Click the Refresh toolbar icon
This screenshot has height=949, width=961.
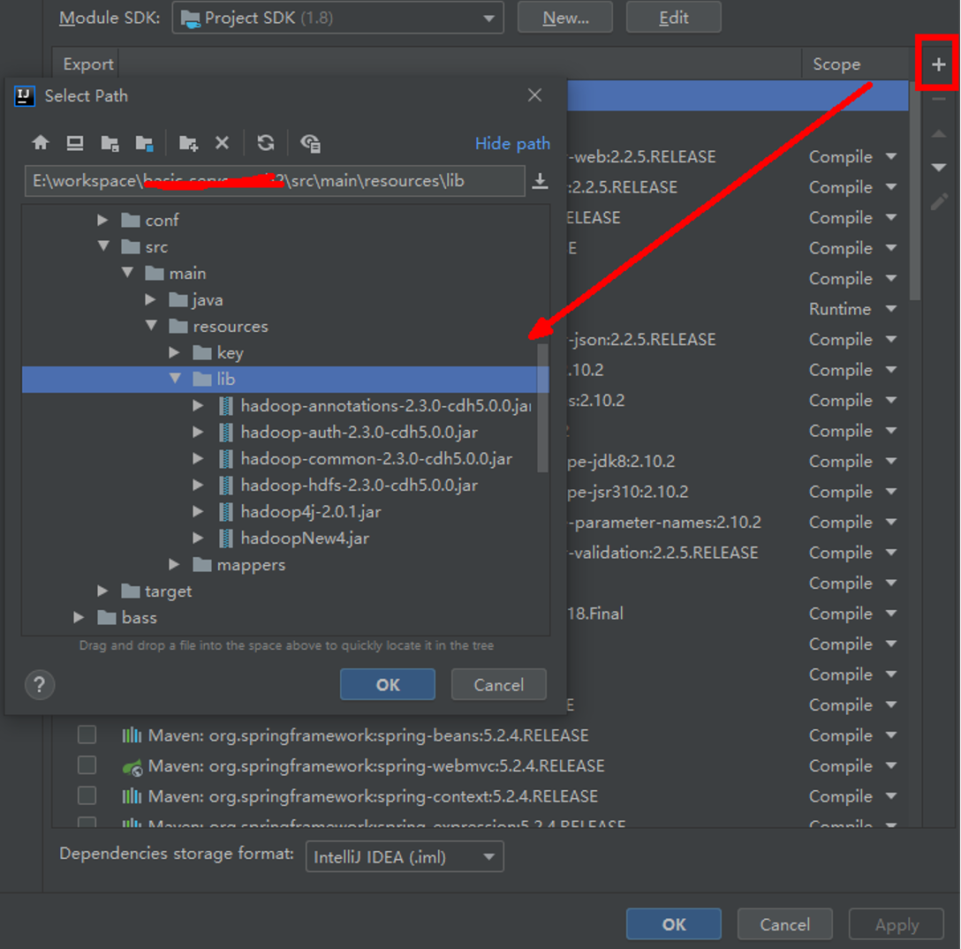[x=265, y=143]
